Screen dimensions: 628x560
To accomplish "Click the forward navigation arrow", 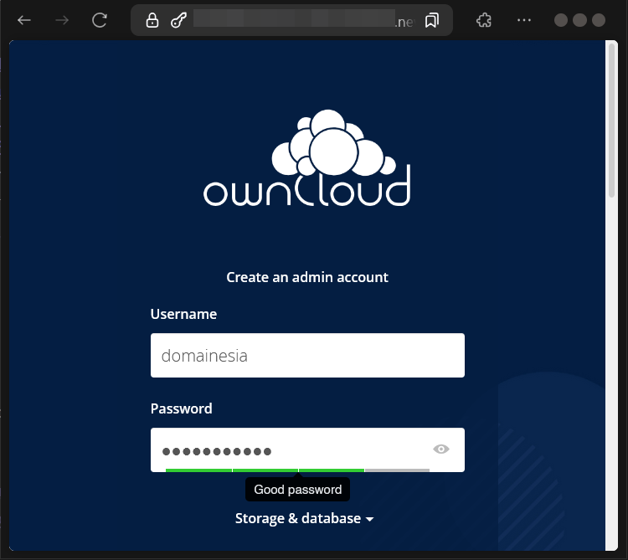I will [62, 20].
